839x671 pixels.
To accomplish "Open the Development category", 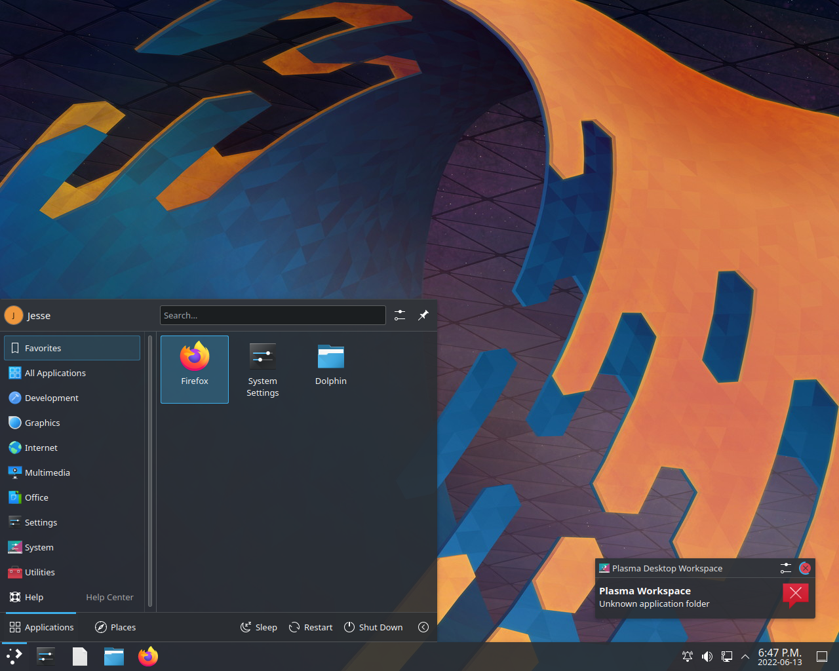I will 72,398.
